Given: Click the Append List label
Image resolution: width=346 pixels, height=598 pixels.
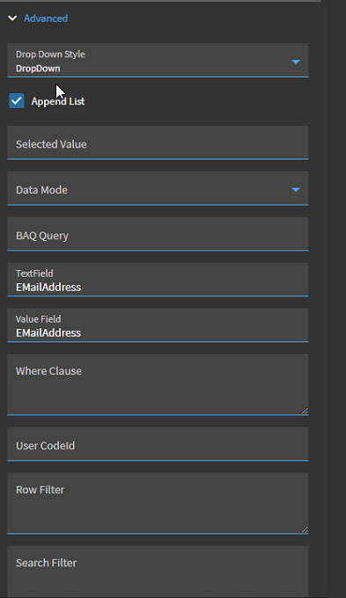Looking at the screenshot, I should [x=58, y=101].
